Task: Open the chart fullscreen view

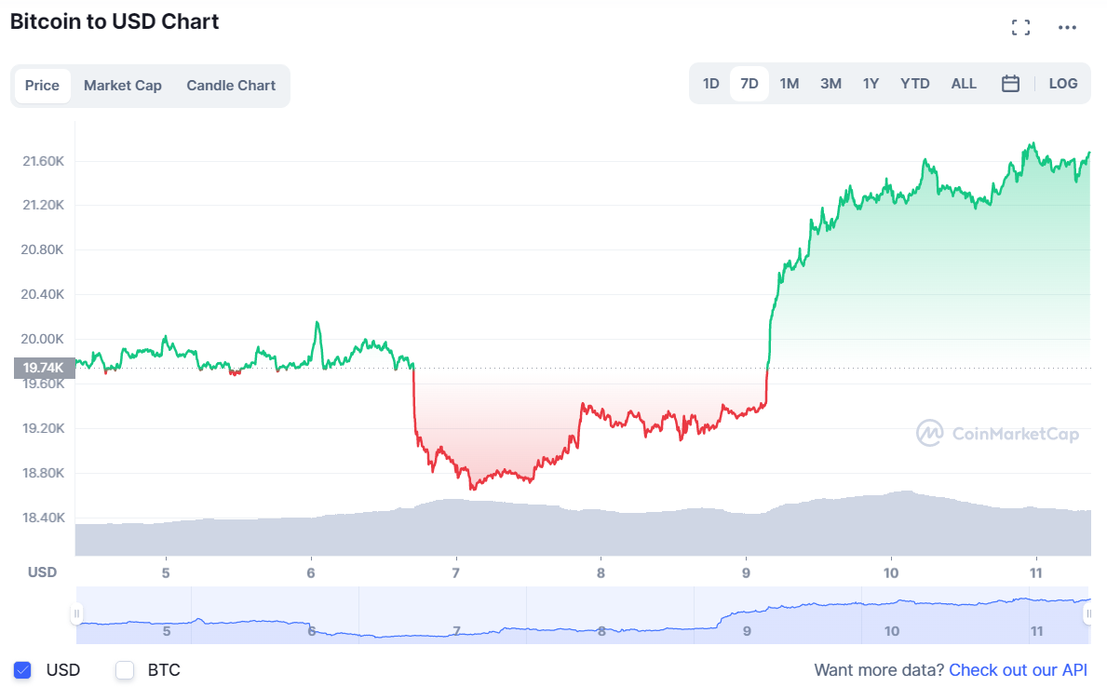Action: 1020,27
